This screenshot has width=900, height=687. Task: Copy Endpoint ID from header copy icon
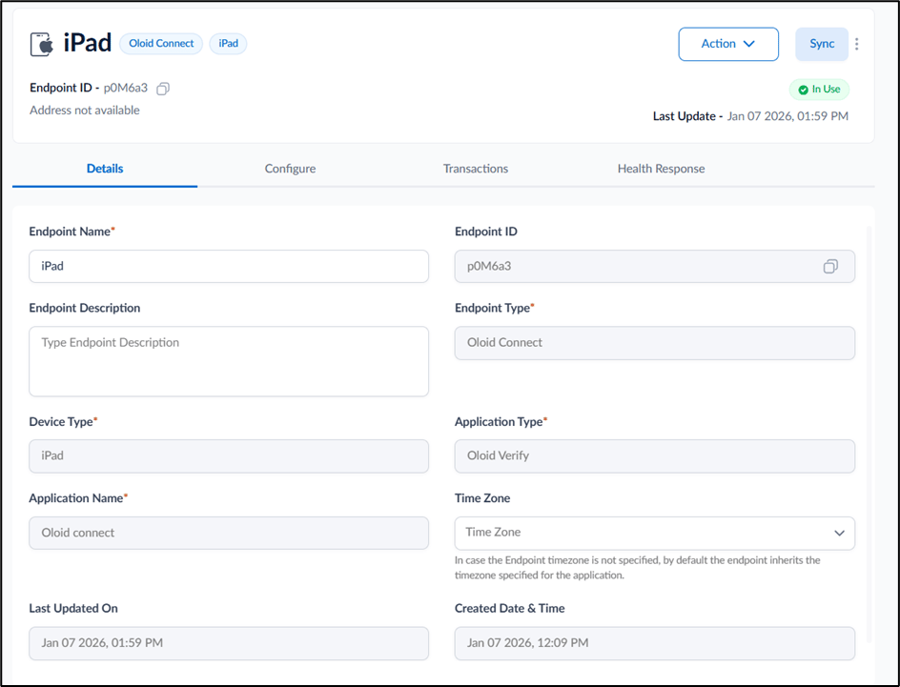coord(163,89)
